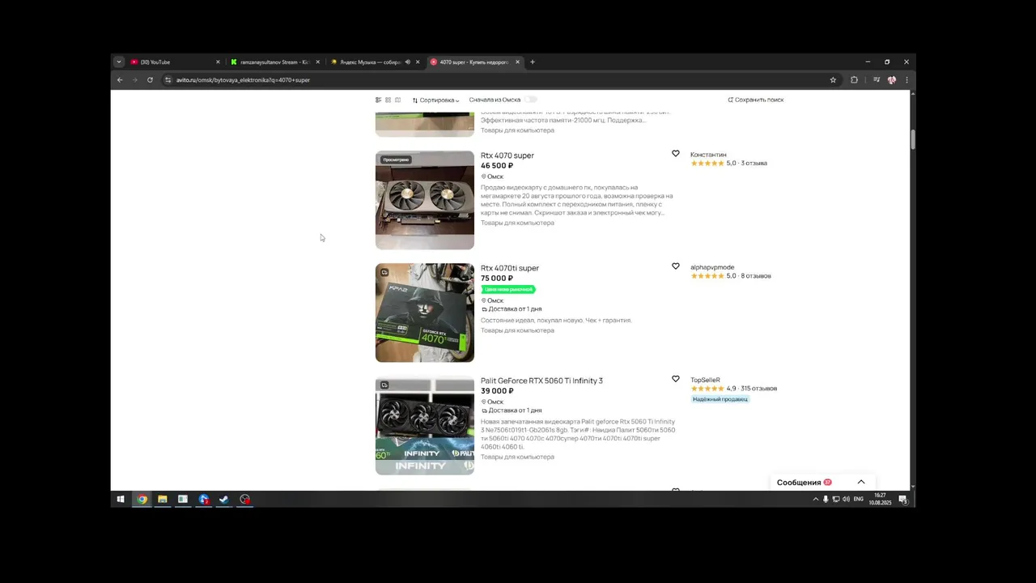Click Товары для компьютера under Rtx 4070 super
Viewport: 1036px width, 583px height.
click(517, 223)
